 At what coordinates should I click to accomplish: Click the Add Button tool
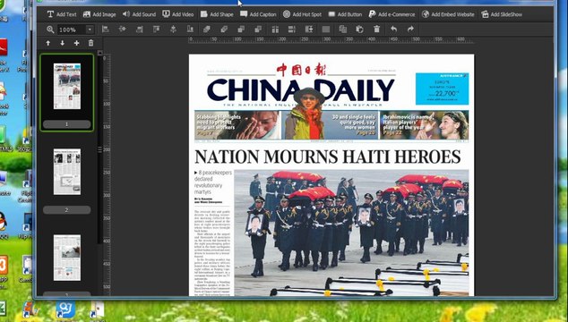(345, 14)
